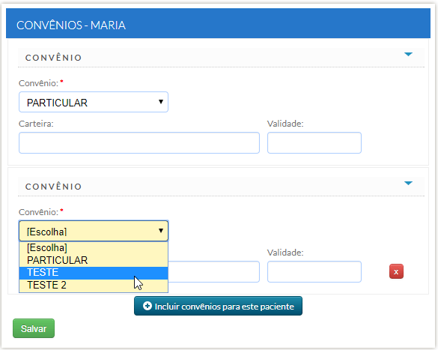
Task: Select TESTE 2 from the dropdown list
Action: (94, 285)
